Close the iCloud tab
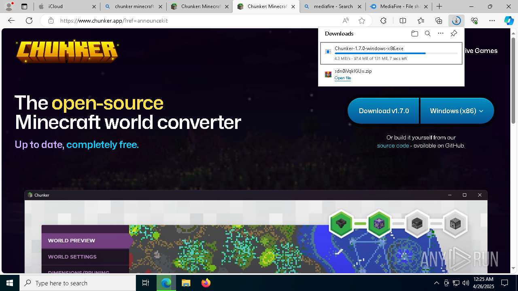Screen dimensions: 518x291 pos(94,6)
